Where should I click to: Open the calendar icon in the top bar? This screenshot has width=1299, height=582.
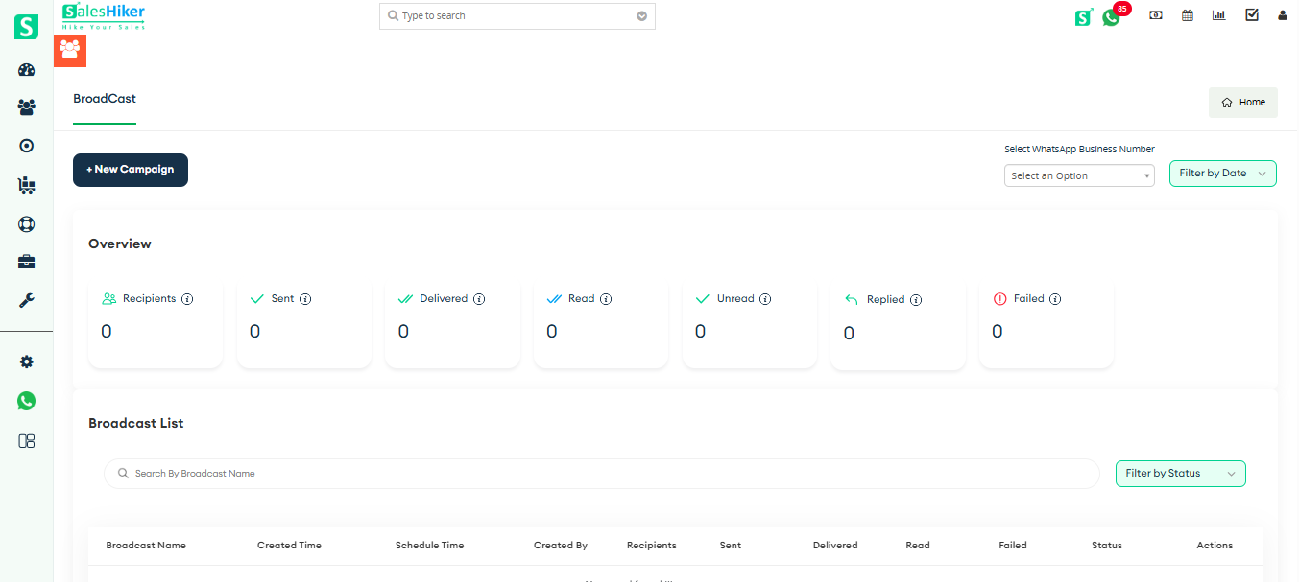tap(1187, 14)
